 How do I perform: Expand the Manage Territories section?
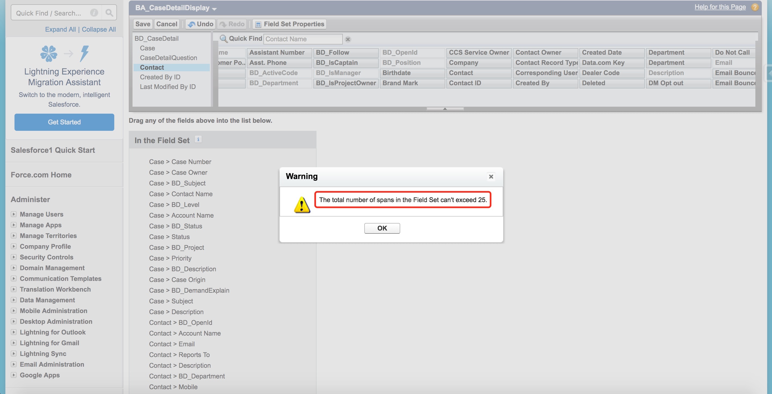[x=14, y=236]
